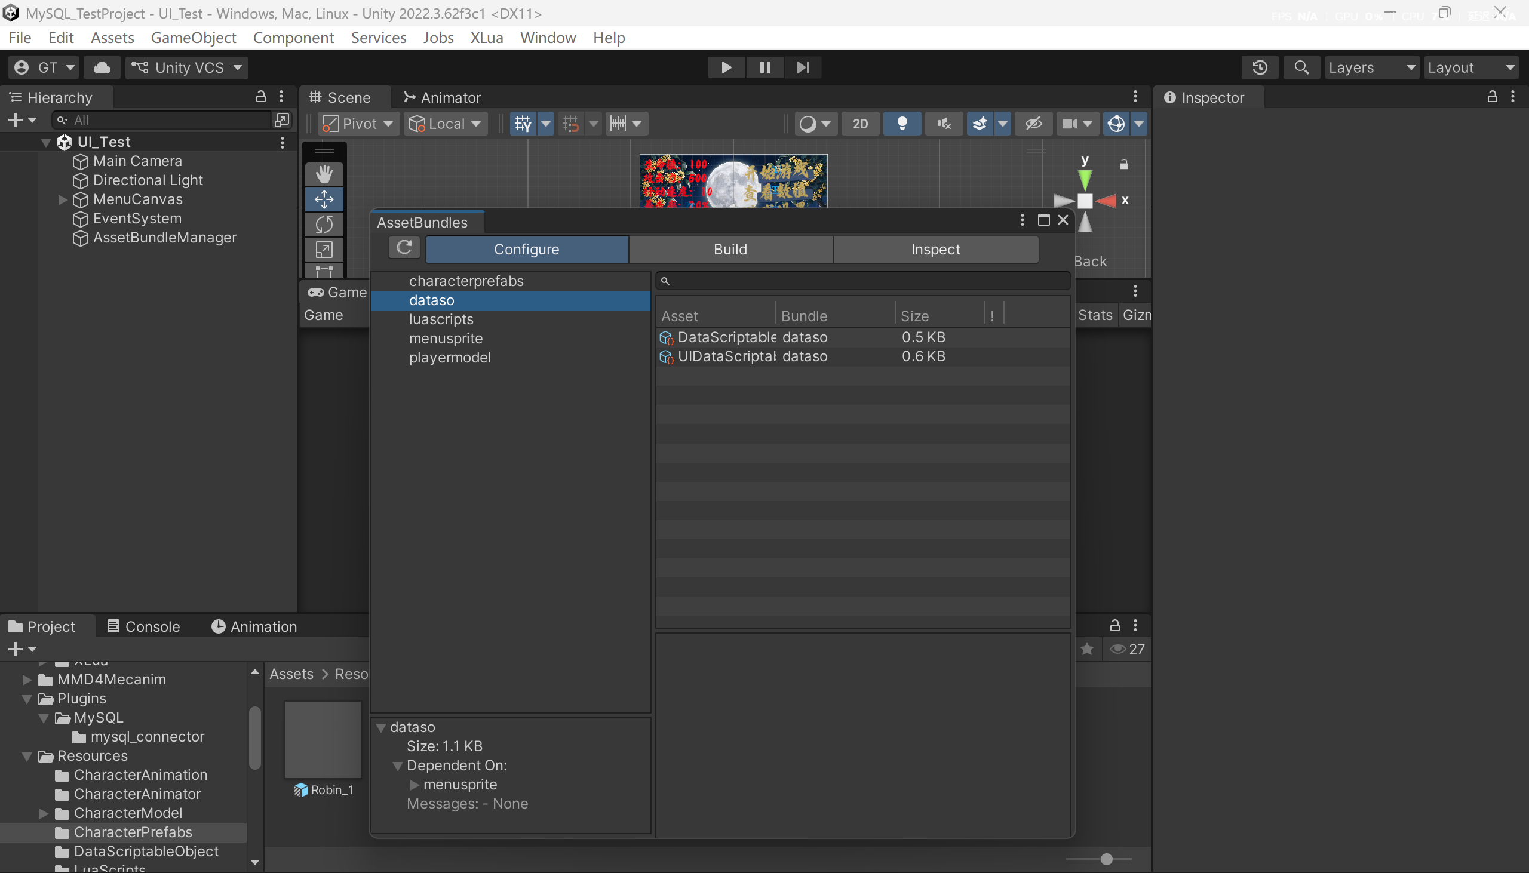Click the Step forward button

803,67
